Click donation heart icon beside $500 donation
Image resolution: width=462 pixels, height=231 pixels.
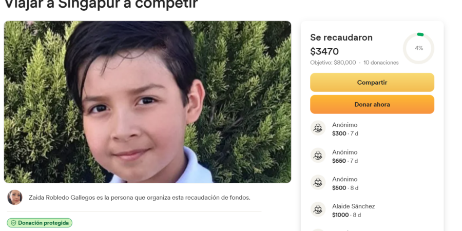(x=318, y=182)
